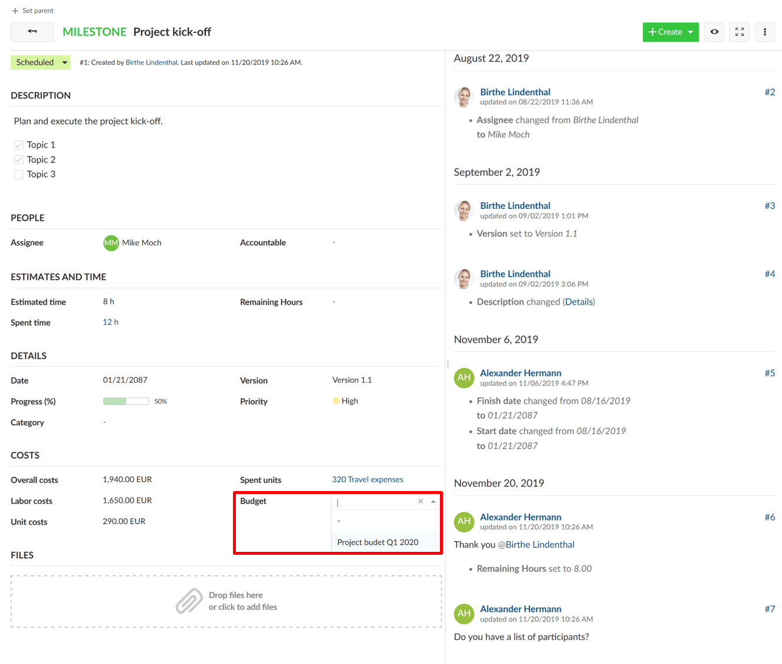The width and height of the screenshot is (782, 664).
Task: Check the Topic 3 checkbox
Action: 19,175
